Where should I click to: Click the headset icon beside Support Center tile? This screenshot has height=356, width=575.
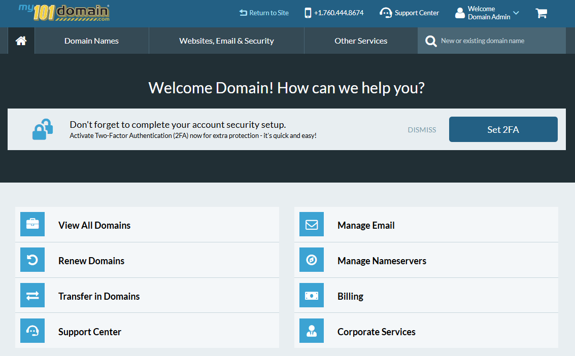pos(32,331)
